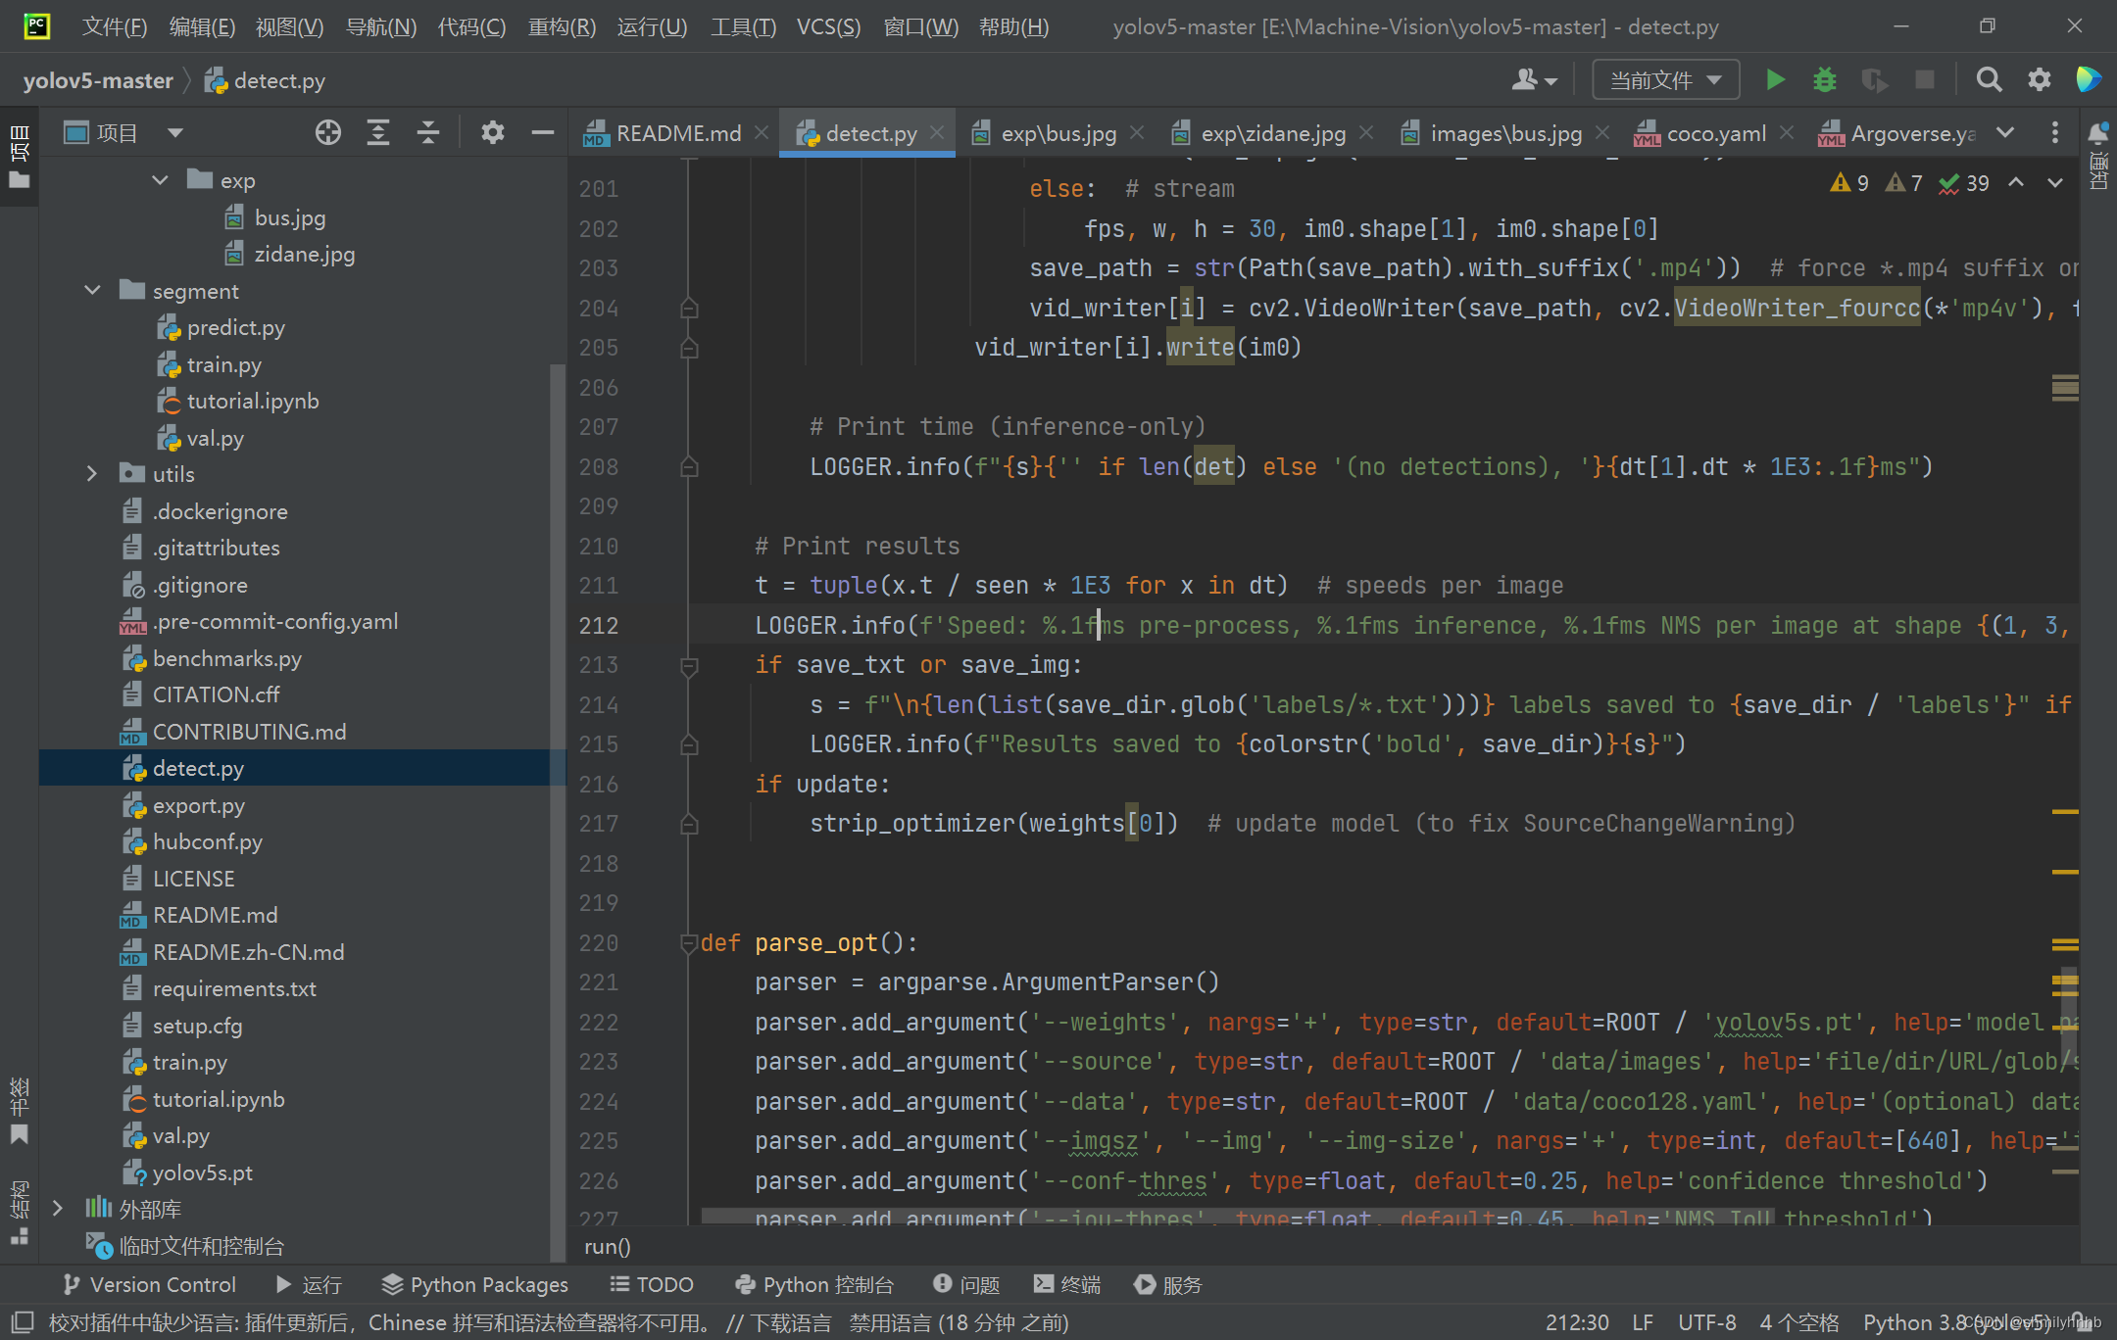Open Python Packages tool window
The image size is (2117, 1340).
tap(474, 1284)
